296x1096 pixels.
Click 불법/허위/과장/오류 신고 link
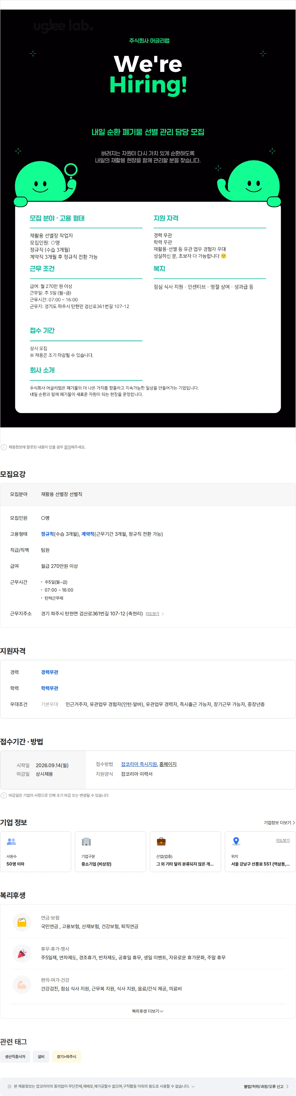pos(263,1086)
